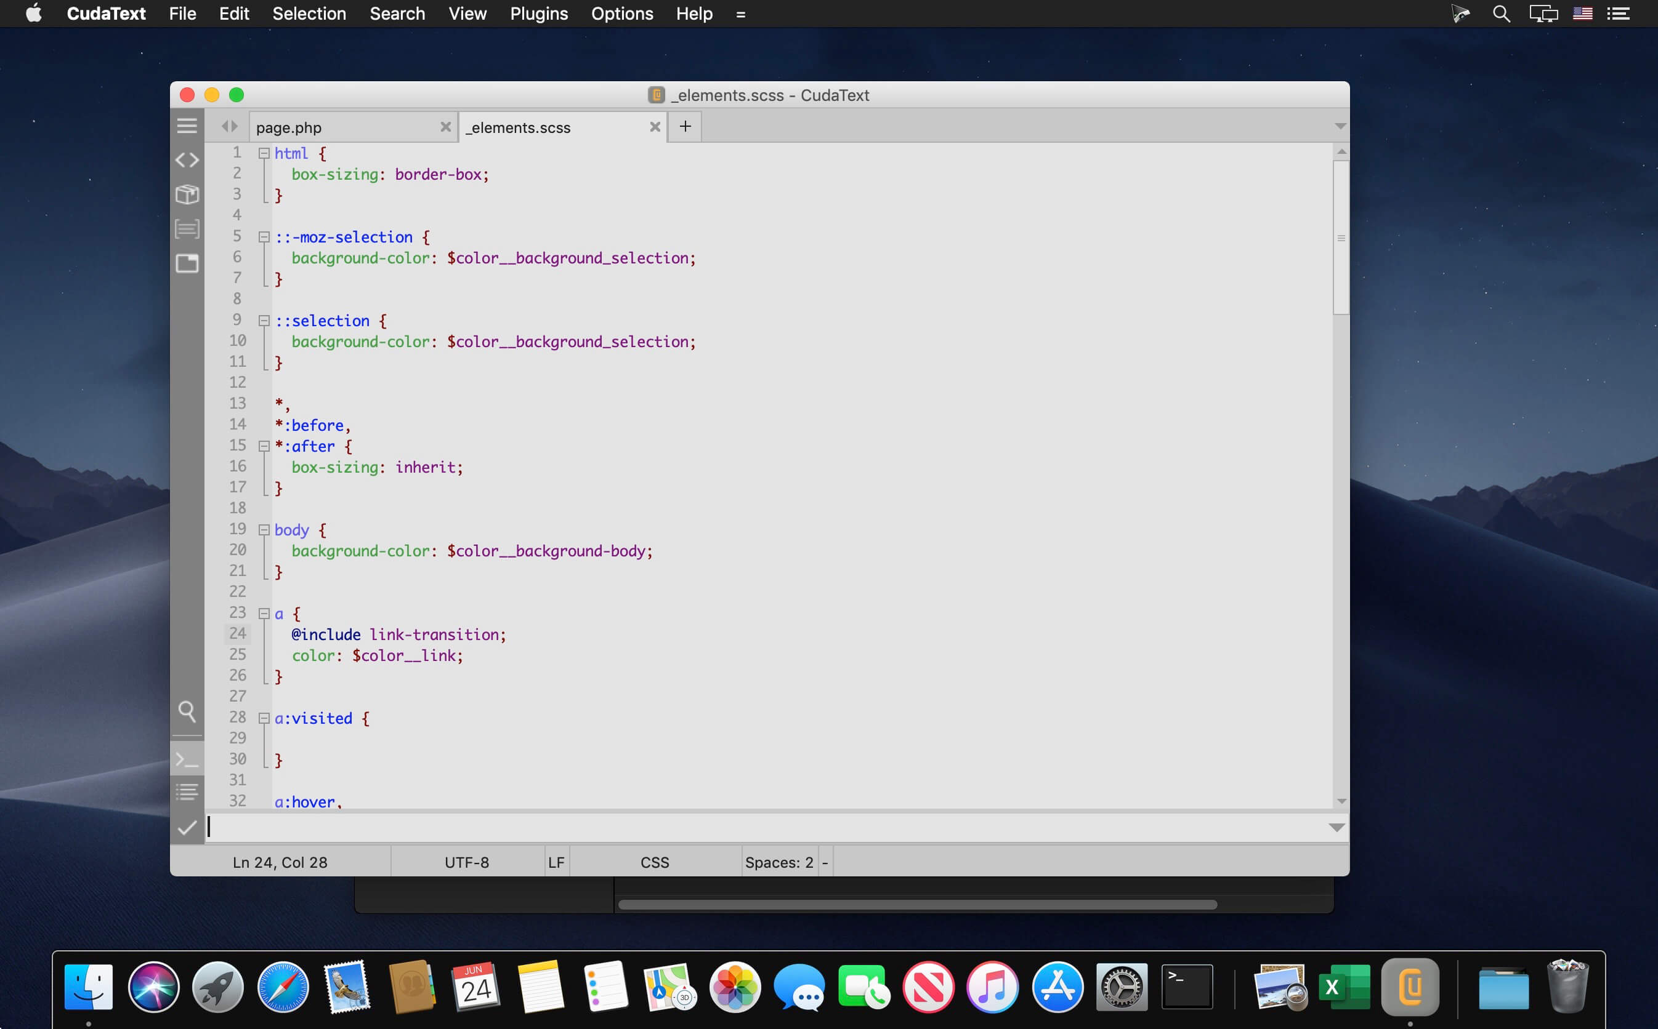The width and height of the screenshot is (1658, 1029).
Task: Collapse the a block fold marker
Action: click(x=264, y=614)
